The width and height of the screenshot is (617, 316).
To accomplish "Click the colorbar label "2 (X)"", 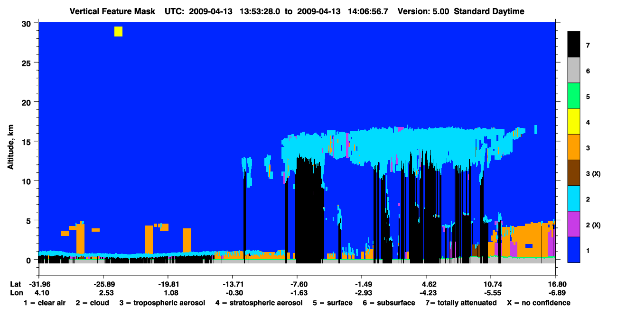I will [x=593, y=225].
